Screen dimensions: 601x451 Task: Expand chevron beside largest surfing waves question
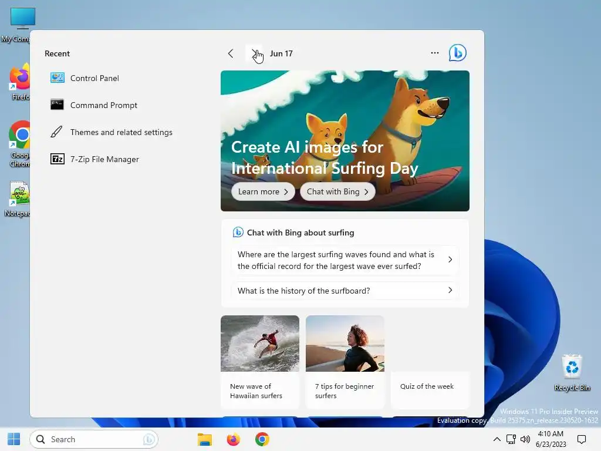pos(450,260)
